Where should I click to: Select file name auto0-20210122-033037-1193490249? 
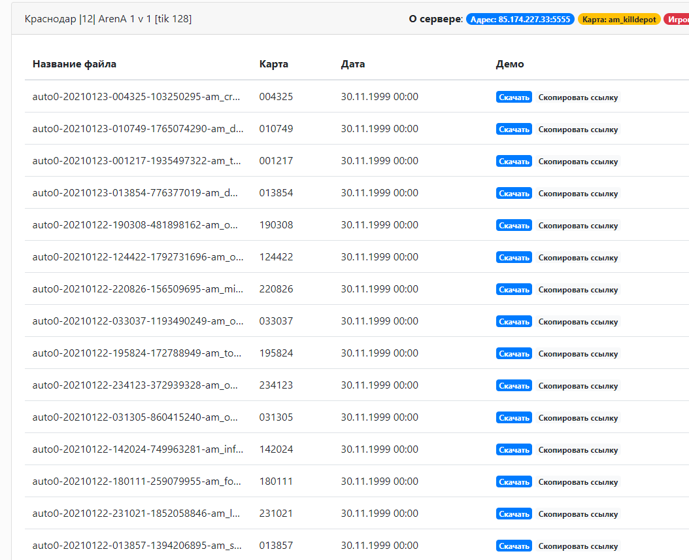(x=137, y=322)
